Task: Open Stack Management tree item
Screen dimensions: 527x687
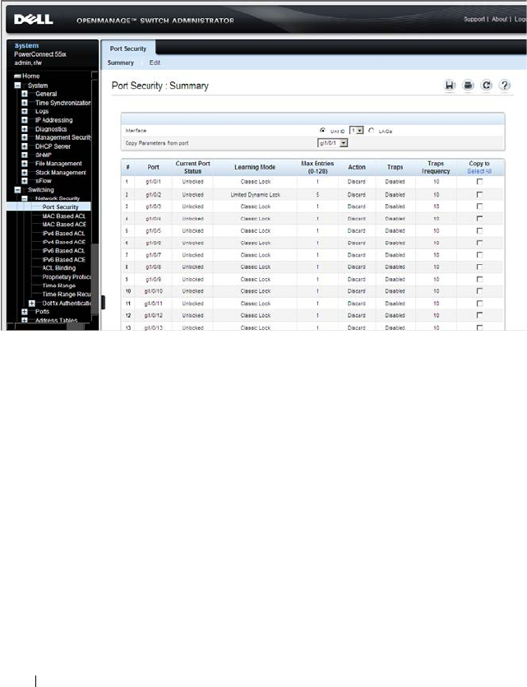Action: tap(60, 173)
